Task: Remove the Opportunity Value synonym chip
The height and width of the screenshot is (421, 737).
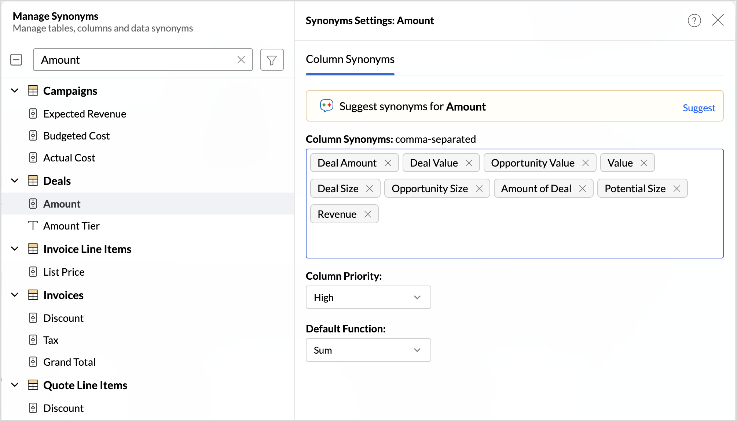Action: point(585,163)
